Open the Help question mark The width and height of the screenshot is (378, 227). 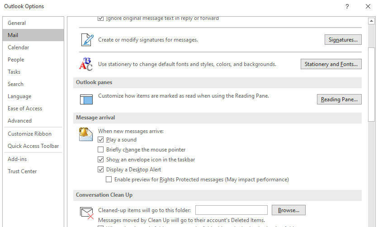point(347,6)
